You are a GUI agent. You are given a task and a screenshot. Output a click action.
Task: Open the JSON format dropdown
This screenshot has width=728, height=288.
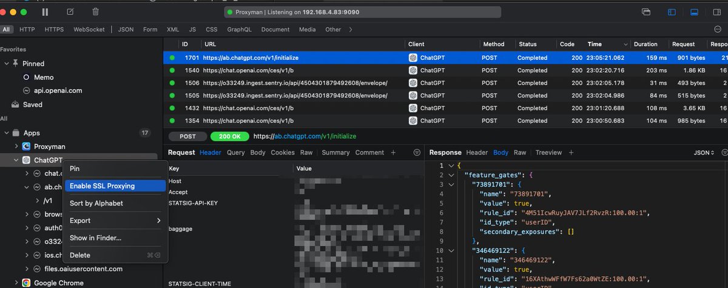pos(704,152)
